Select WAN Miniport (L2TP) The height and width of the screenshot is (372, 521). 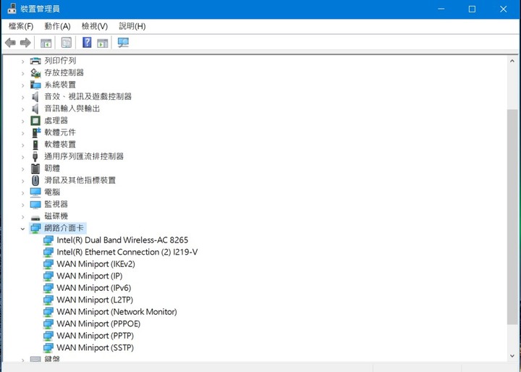point(95,300)
